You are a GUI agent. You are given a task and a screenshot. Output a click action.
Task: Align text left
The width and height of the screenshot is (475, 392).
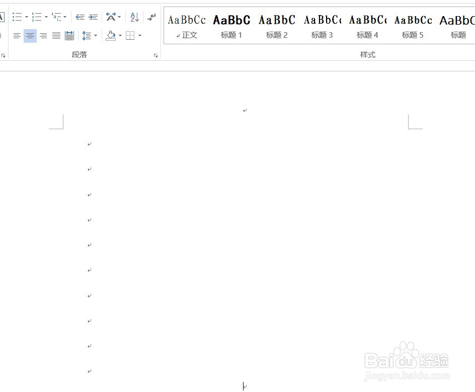tap(17, 36)
